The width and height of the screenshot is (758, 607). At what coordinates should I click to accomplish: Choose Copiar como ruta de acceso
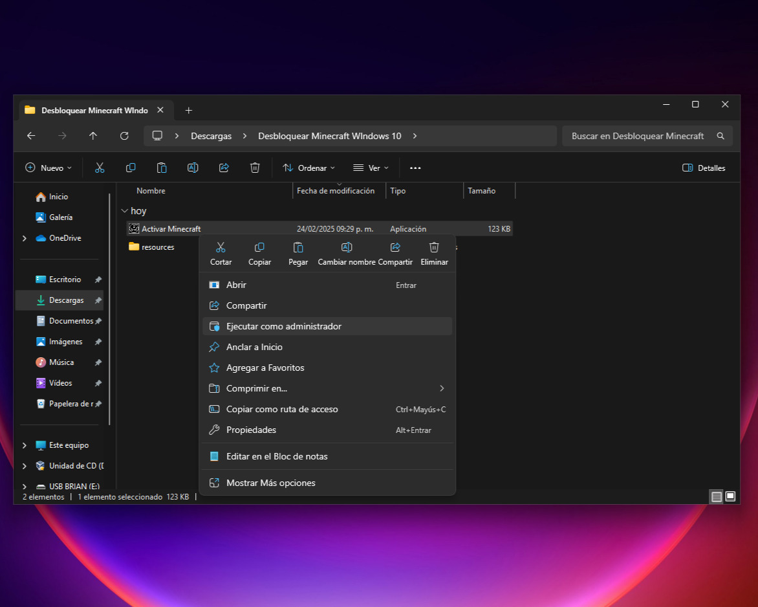[x=327, y=409]
